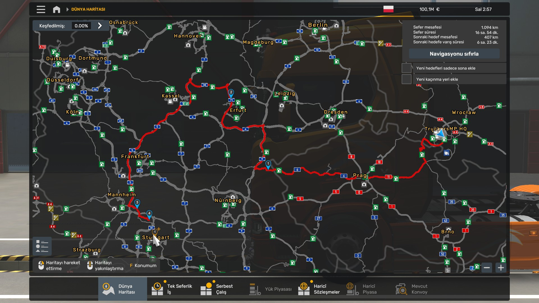Open Haricî Sözleşmeler tab

click(319, 289)
